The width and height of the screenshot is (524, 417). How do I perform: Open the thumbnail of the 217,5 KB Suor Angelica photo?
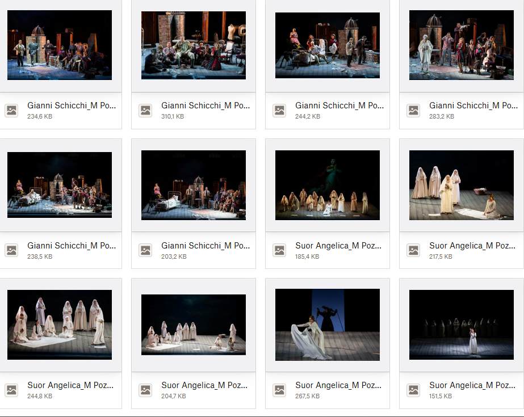pos(462,186)
